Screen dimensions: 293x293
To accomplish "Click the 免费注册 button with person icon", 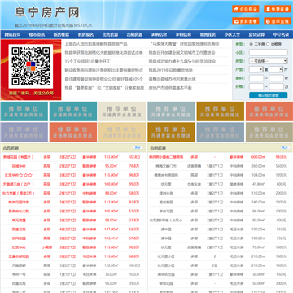I will (x=278, y=9).
